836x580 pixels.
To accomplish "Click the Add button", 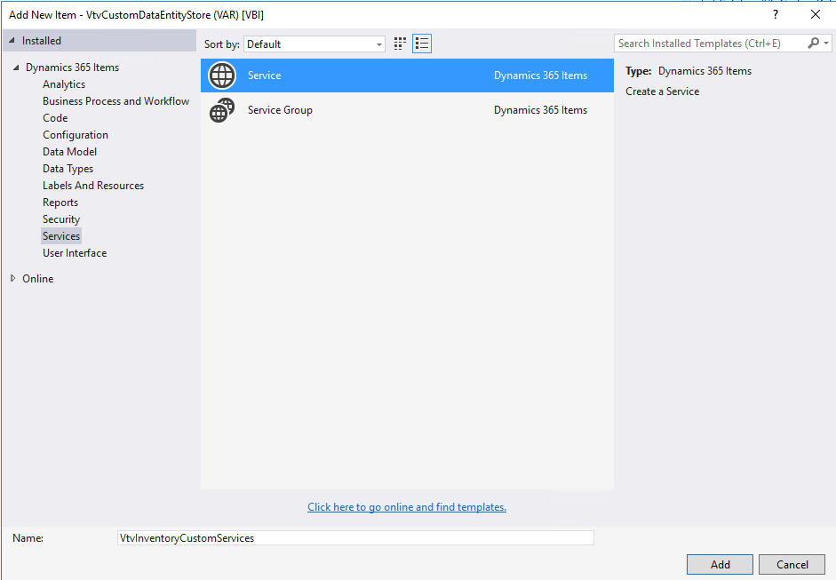I will (x=720, y=565).
